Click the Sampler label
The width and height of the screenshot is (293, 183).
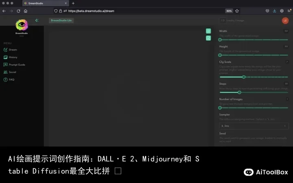click(x=224, y=114)
